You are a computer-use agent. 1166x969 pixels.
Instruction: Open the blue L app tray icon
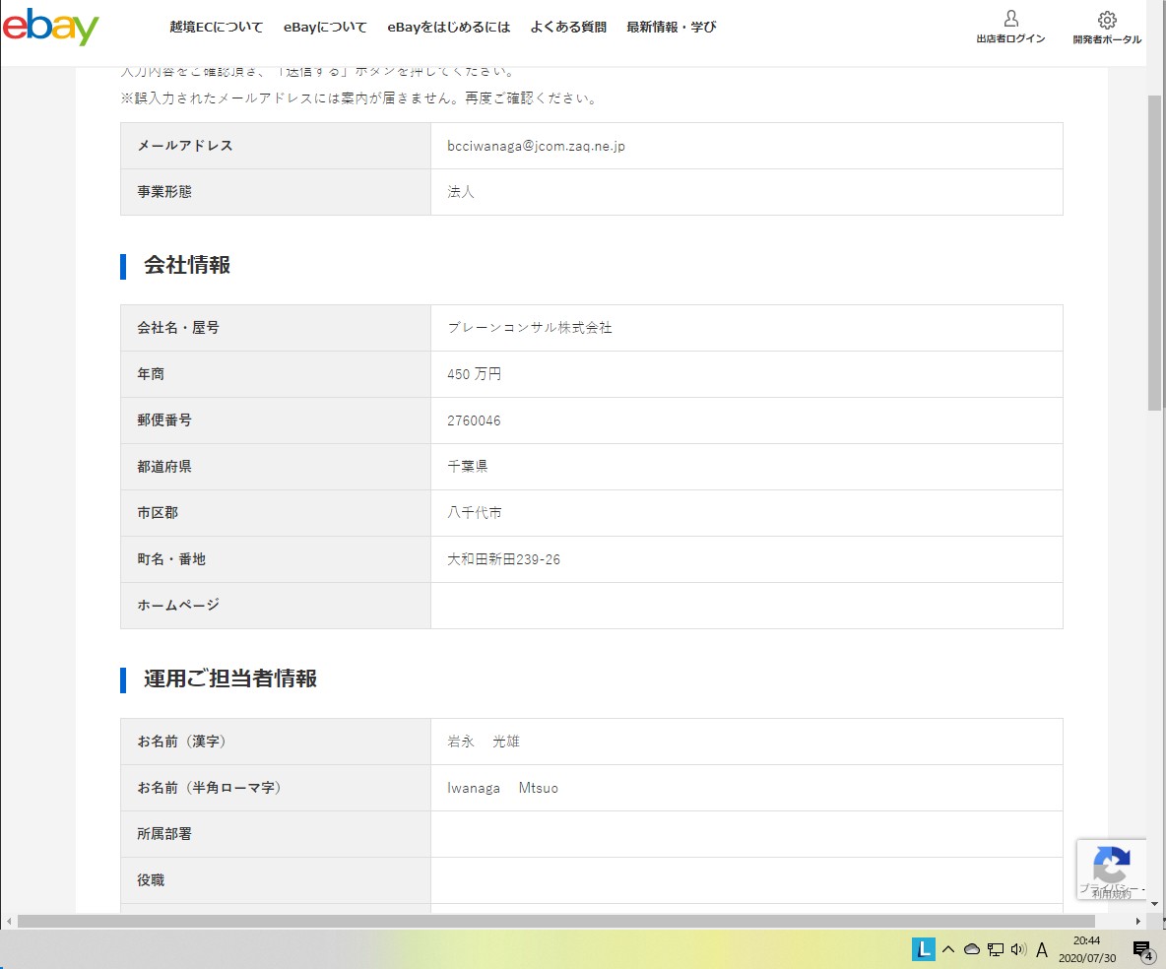point(923,949)
